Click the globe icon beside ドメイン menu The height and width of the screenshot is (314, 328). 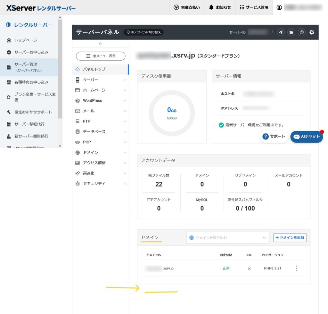(x=78, y=153)
